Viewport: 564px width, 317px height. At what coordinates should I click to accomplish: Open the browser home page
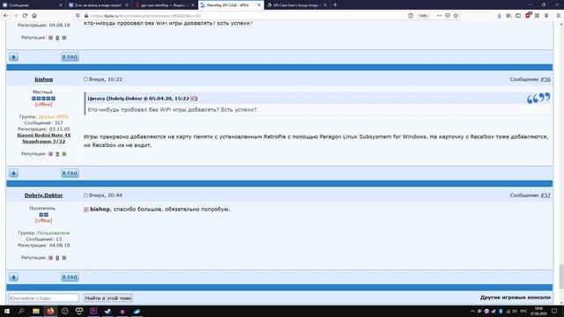[34, 16]
